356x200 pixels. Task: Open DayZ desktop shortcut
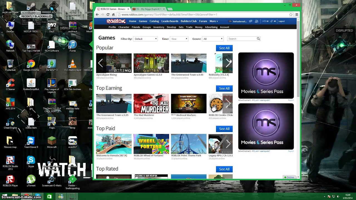[x=52, y=27]
